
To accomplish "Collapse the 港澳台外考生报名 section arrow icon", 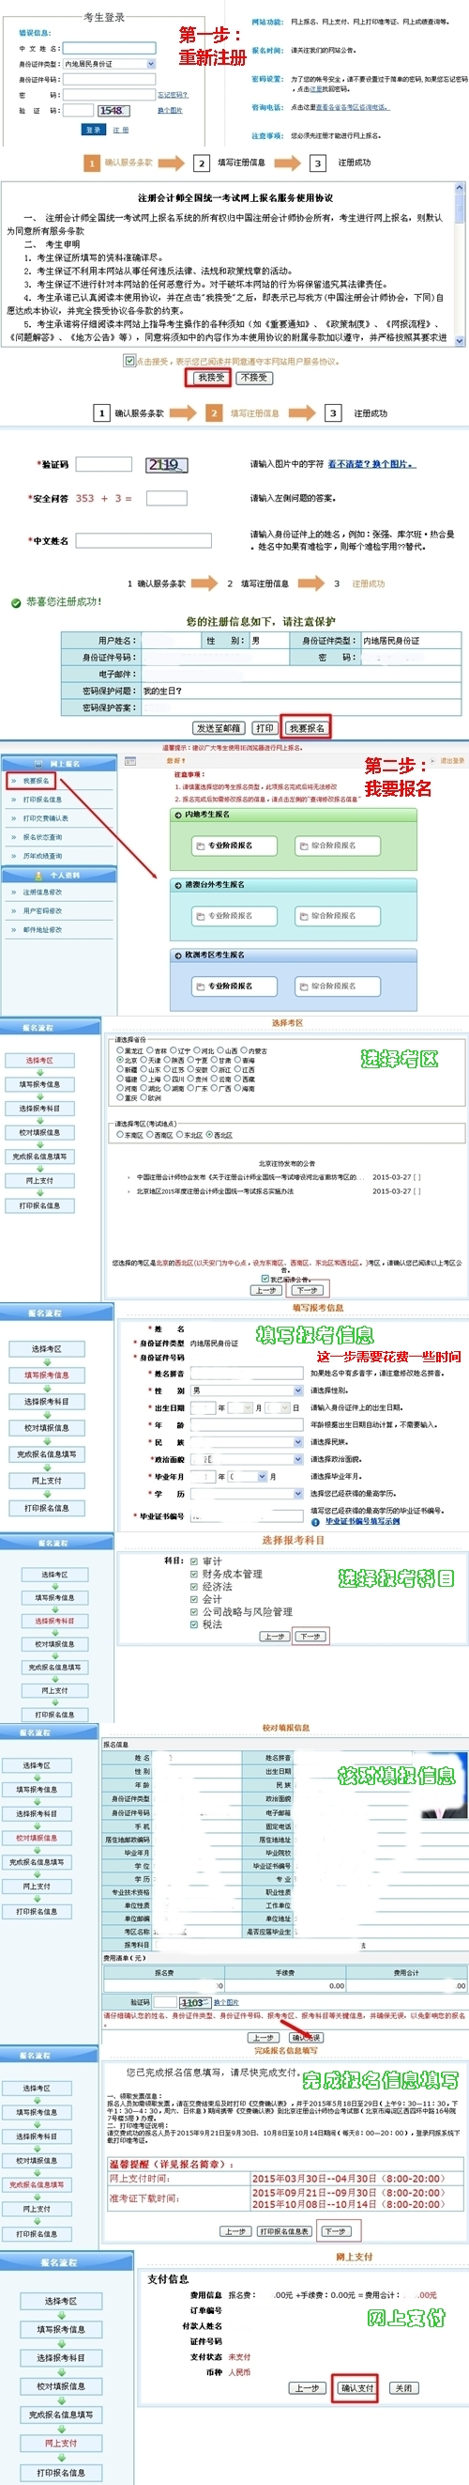I will tap(178, 885).
